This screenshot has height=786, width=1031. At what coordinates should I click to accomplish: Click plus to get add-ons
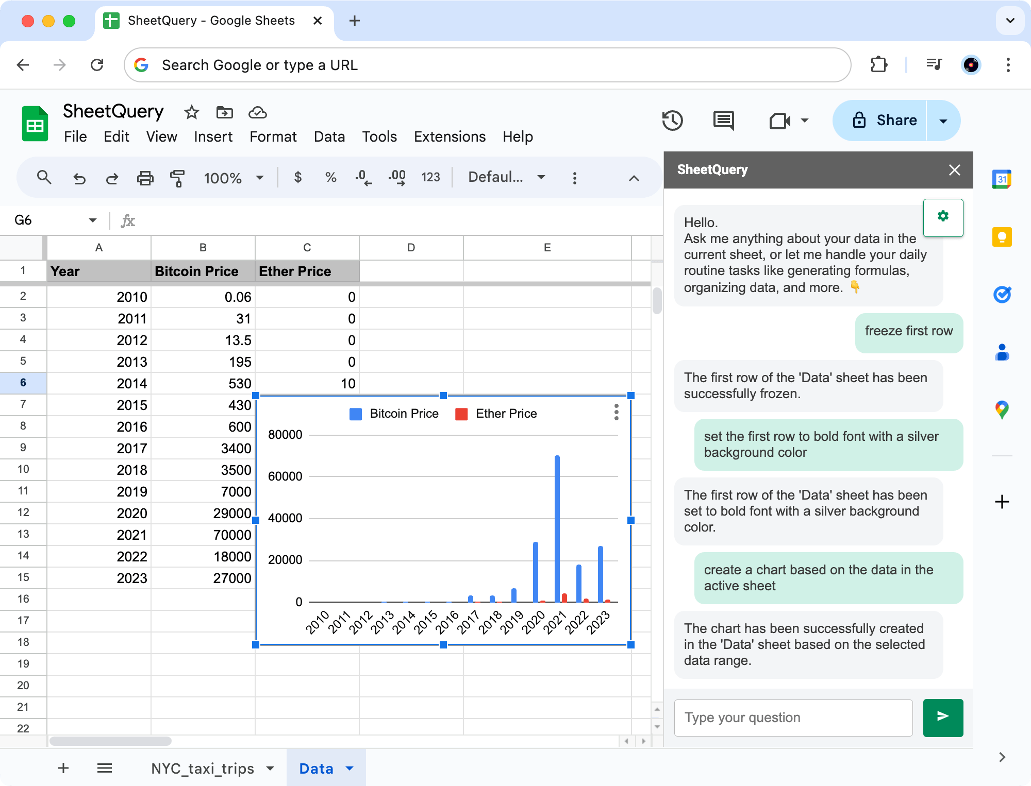[x=1002, y=502]
